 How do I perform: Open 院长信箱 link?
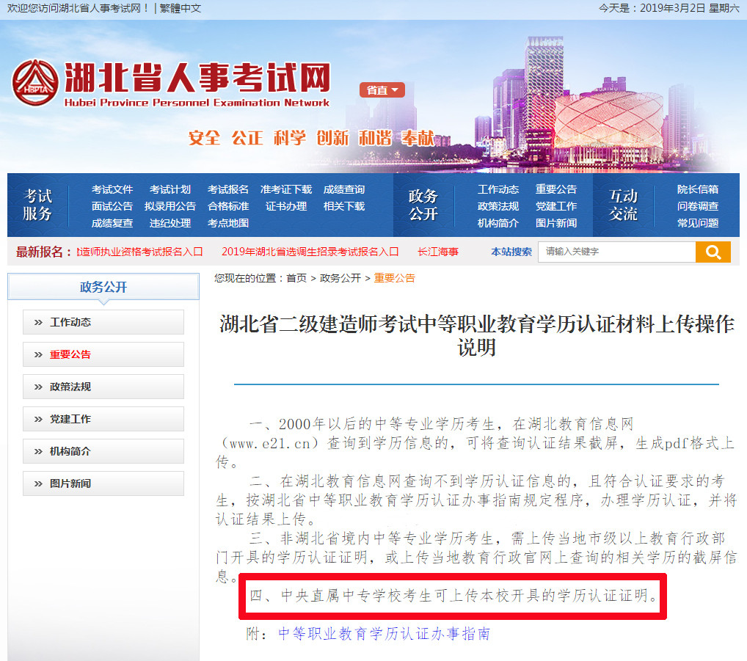pos(697,189)
